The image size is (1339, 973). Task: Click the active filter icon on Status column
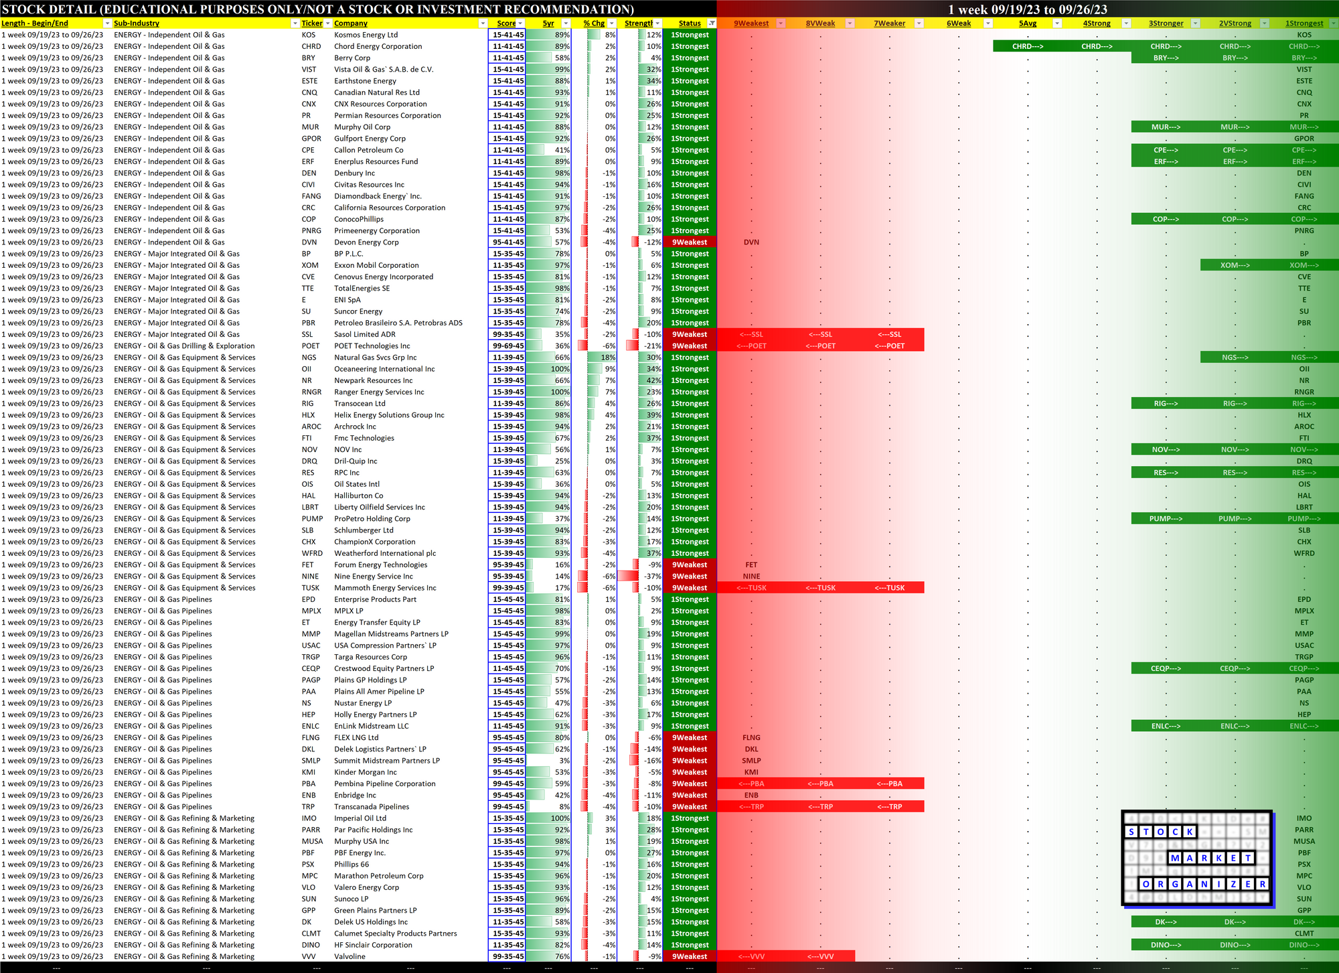[x=712, y=23]
